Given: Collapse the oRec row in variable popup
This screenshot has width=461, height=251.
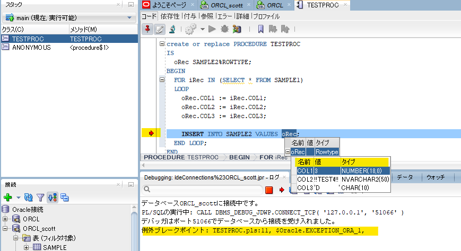Looking at the screenshot, I should 288,152.
